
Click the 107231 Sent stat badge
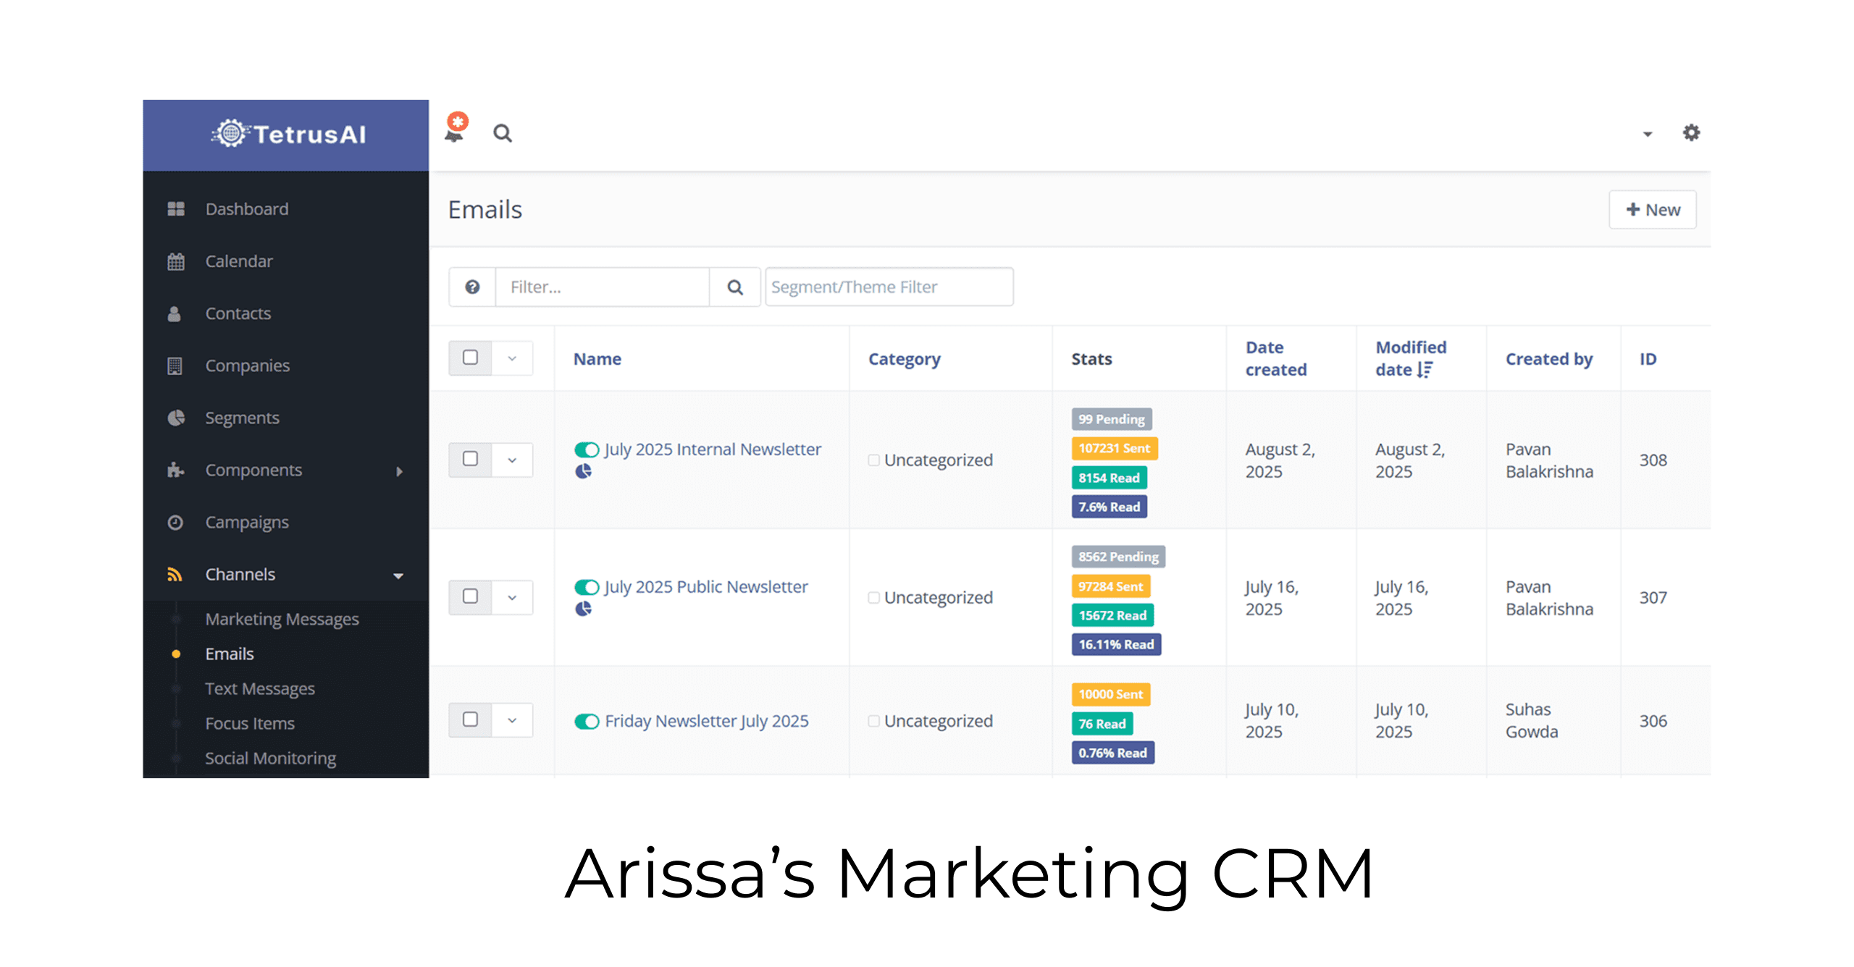pyautogui.click(x=1114, y=449)
